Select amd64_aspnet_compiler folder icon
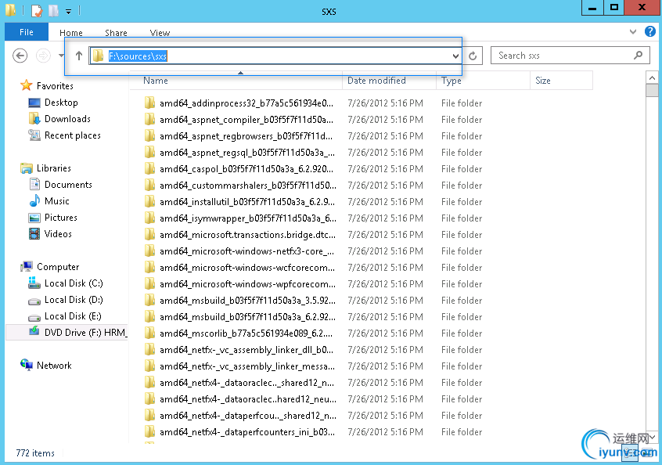This screenshot has height=465, width=662. (x=149, y=119)
